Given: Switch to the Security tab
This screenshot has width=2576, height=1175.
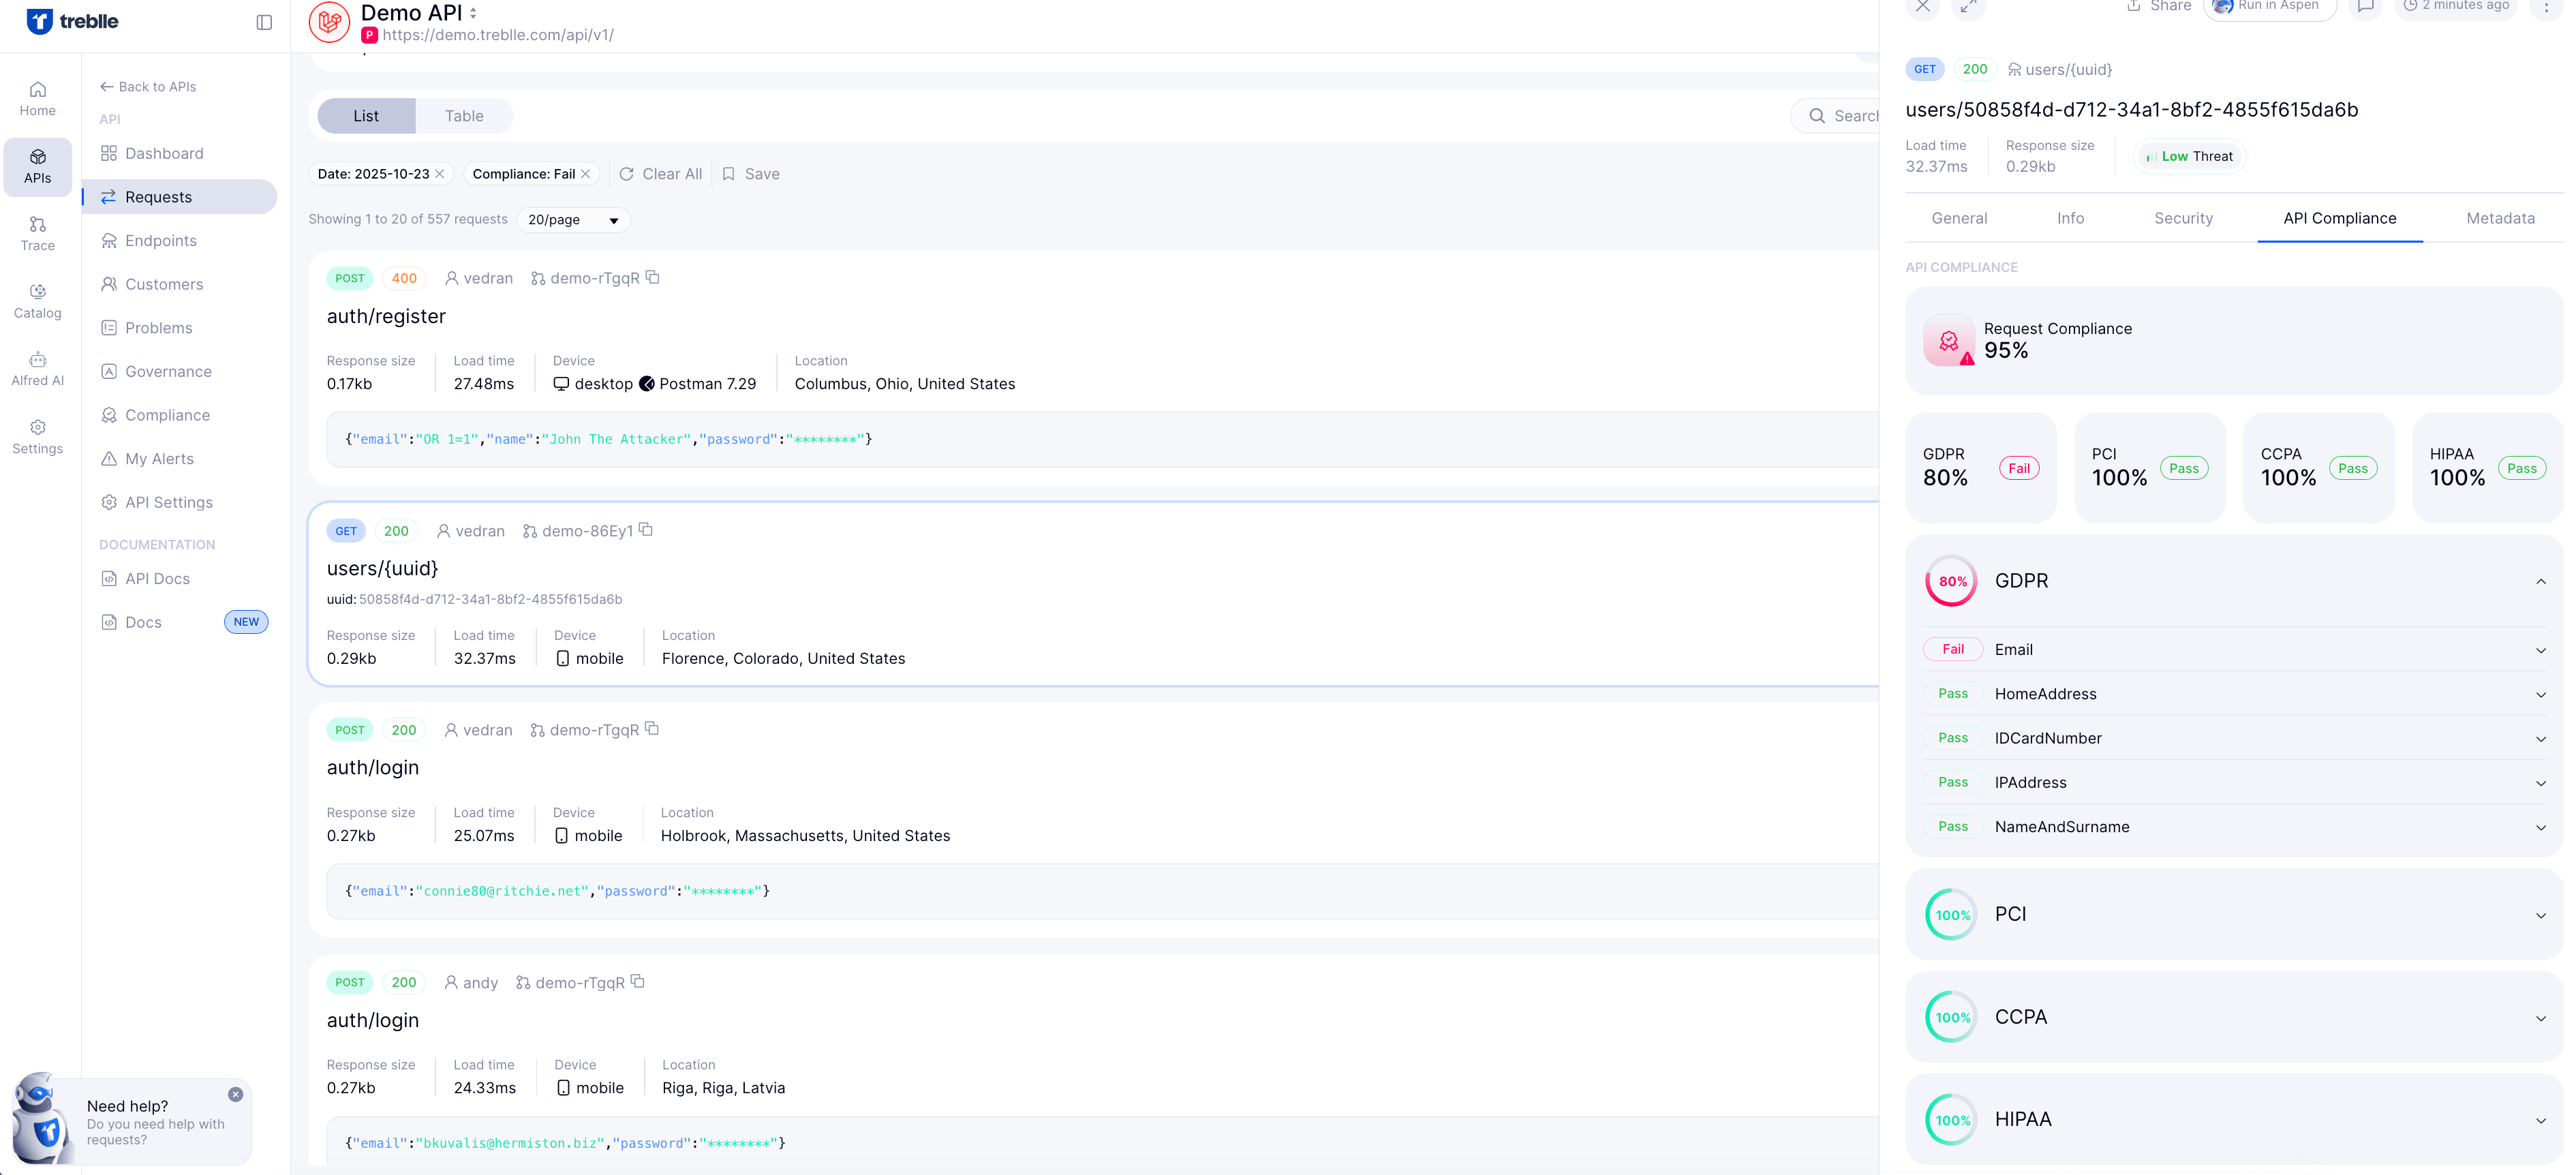Looking at the screenshot, I should click(x=2183, y=218).
